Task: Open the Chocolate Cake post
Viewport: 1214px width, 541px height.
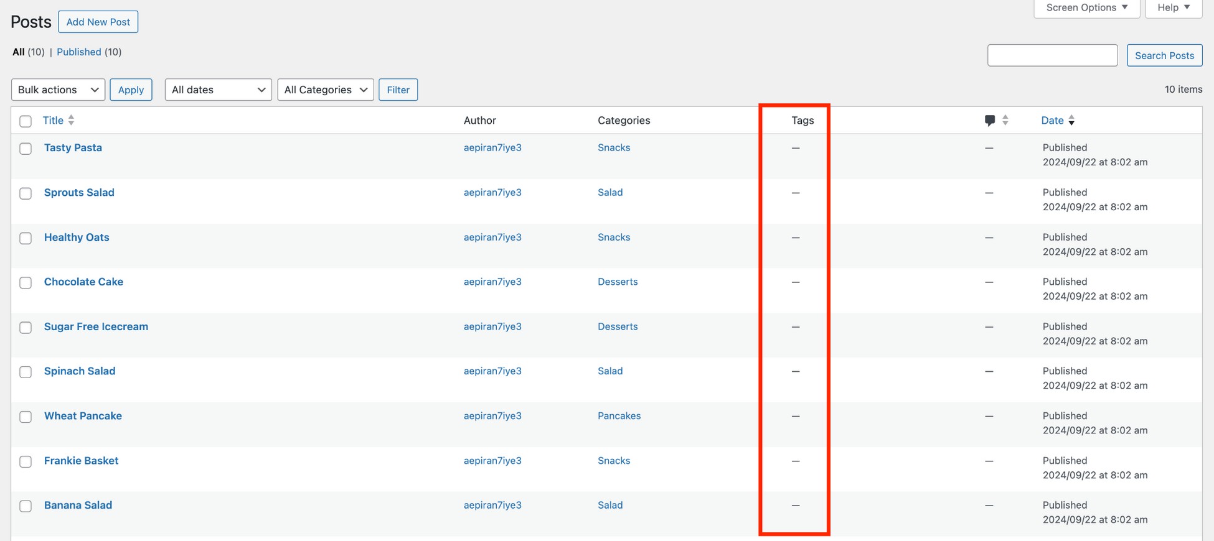Action: coord(83,282)
